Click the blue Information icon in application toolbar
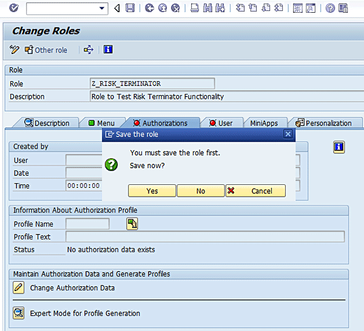This screenshot has height=331, width=364. click(x=108, y=50)
